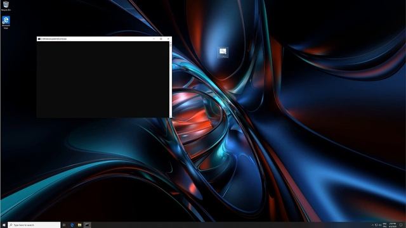Close the command prompt window
This screenshot has height=228, width=406.
click(x=168, y=39)
